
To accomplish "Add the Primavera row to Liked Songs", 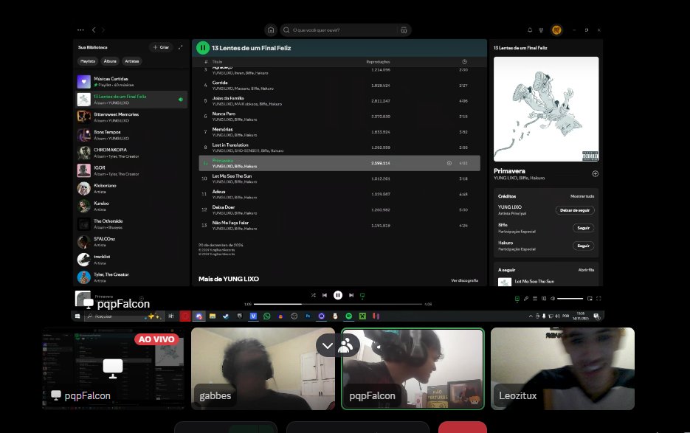I will (x=449, y=163).
